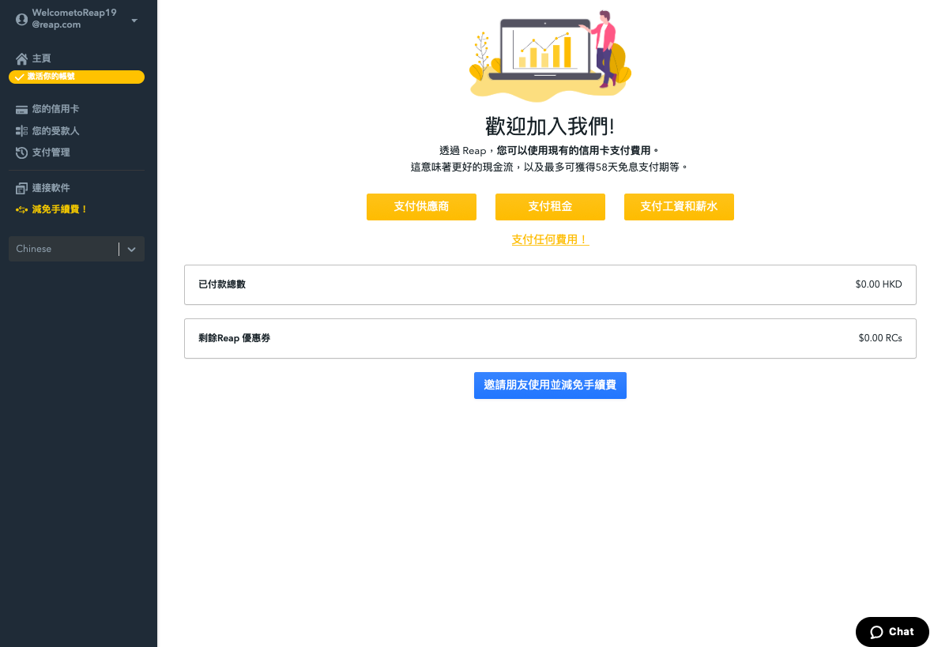This screenshot has width=934, height=647.
Task: Click the credit card icon
Action: click(x=21, y=109)
